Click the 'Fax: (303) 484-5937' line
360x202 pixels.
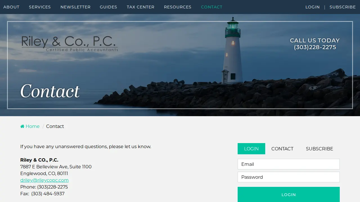(42, 194)
